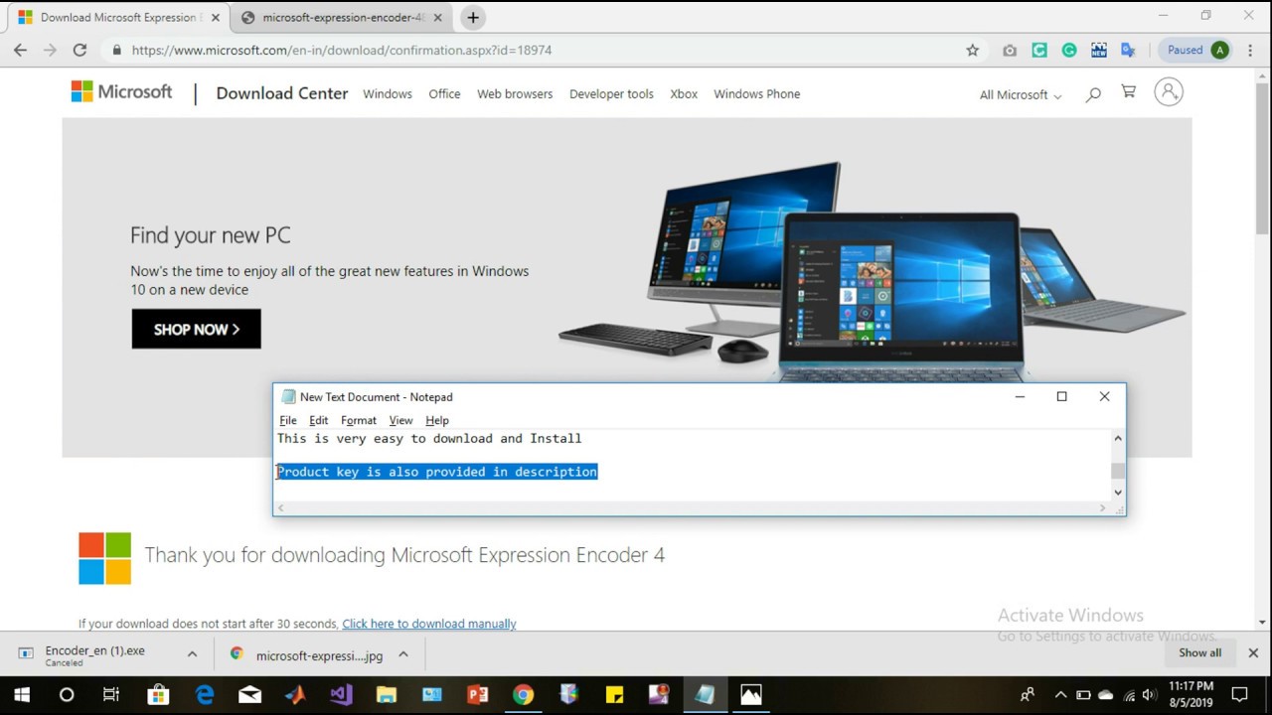The image size is (1272, 715).
Task: Go back to the previous page
Action: point(20,50)
